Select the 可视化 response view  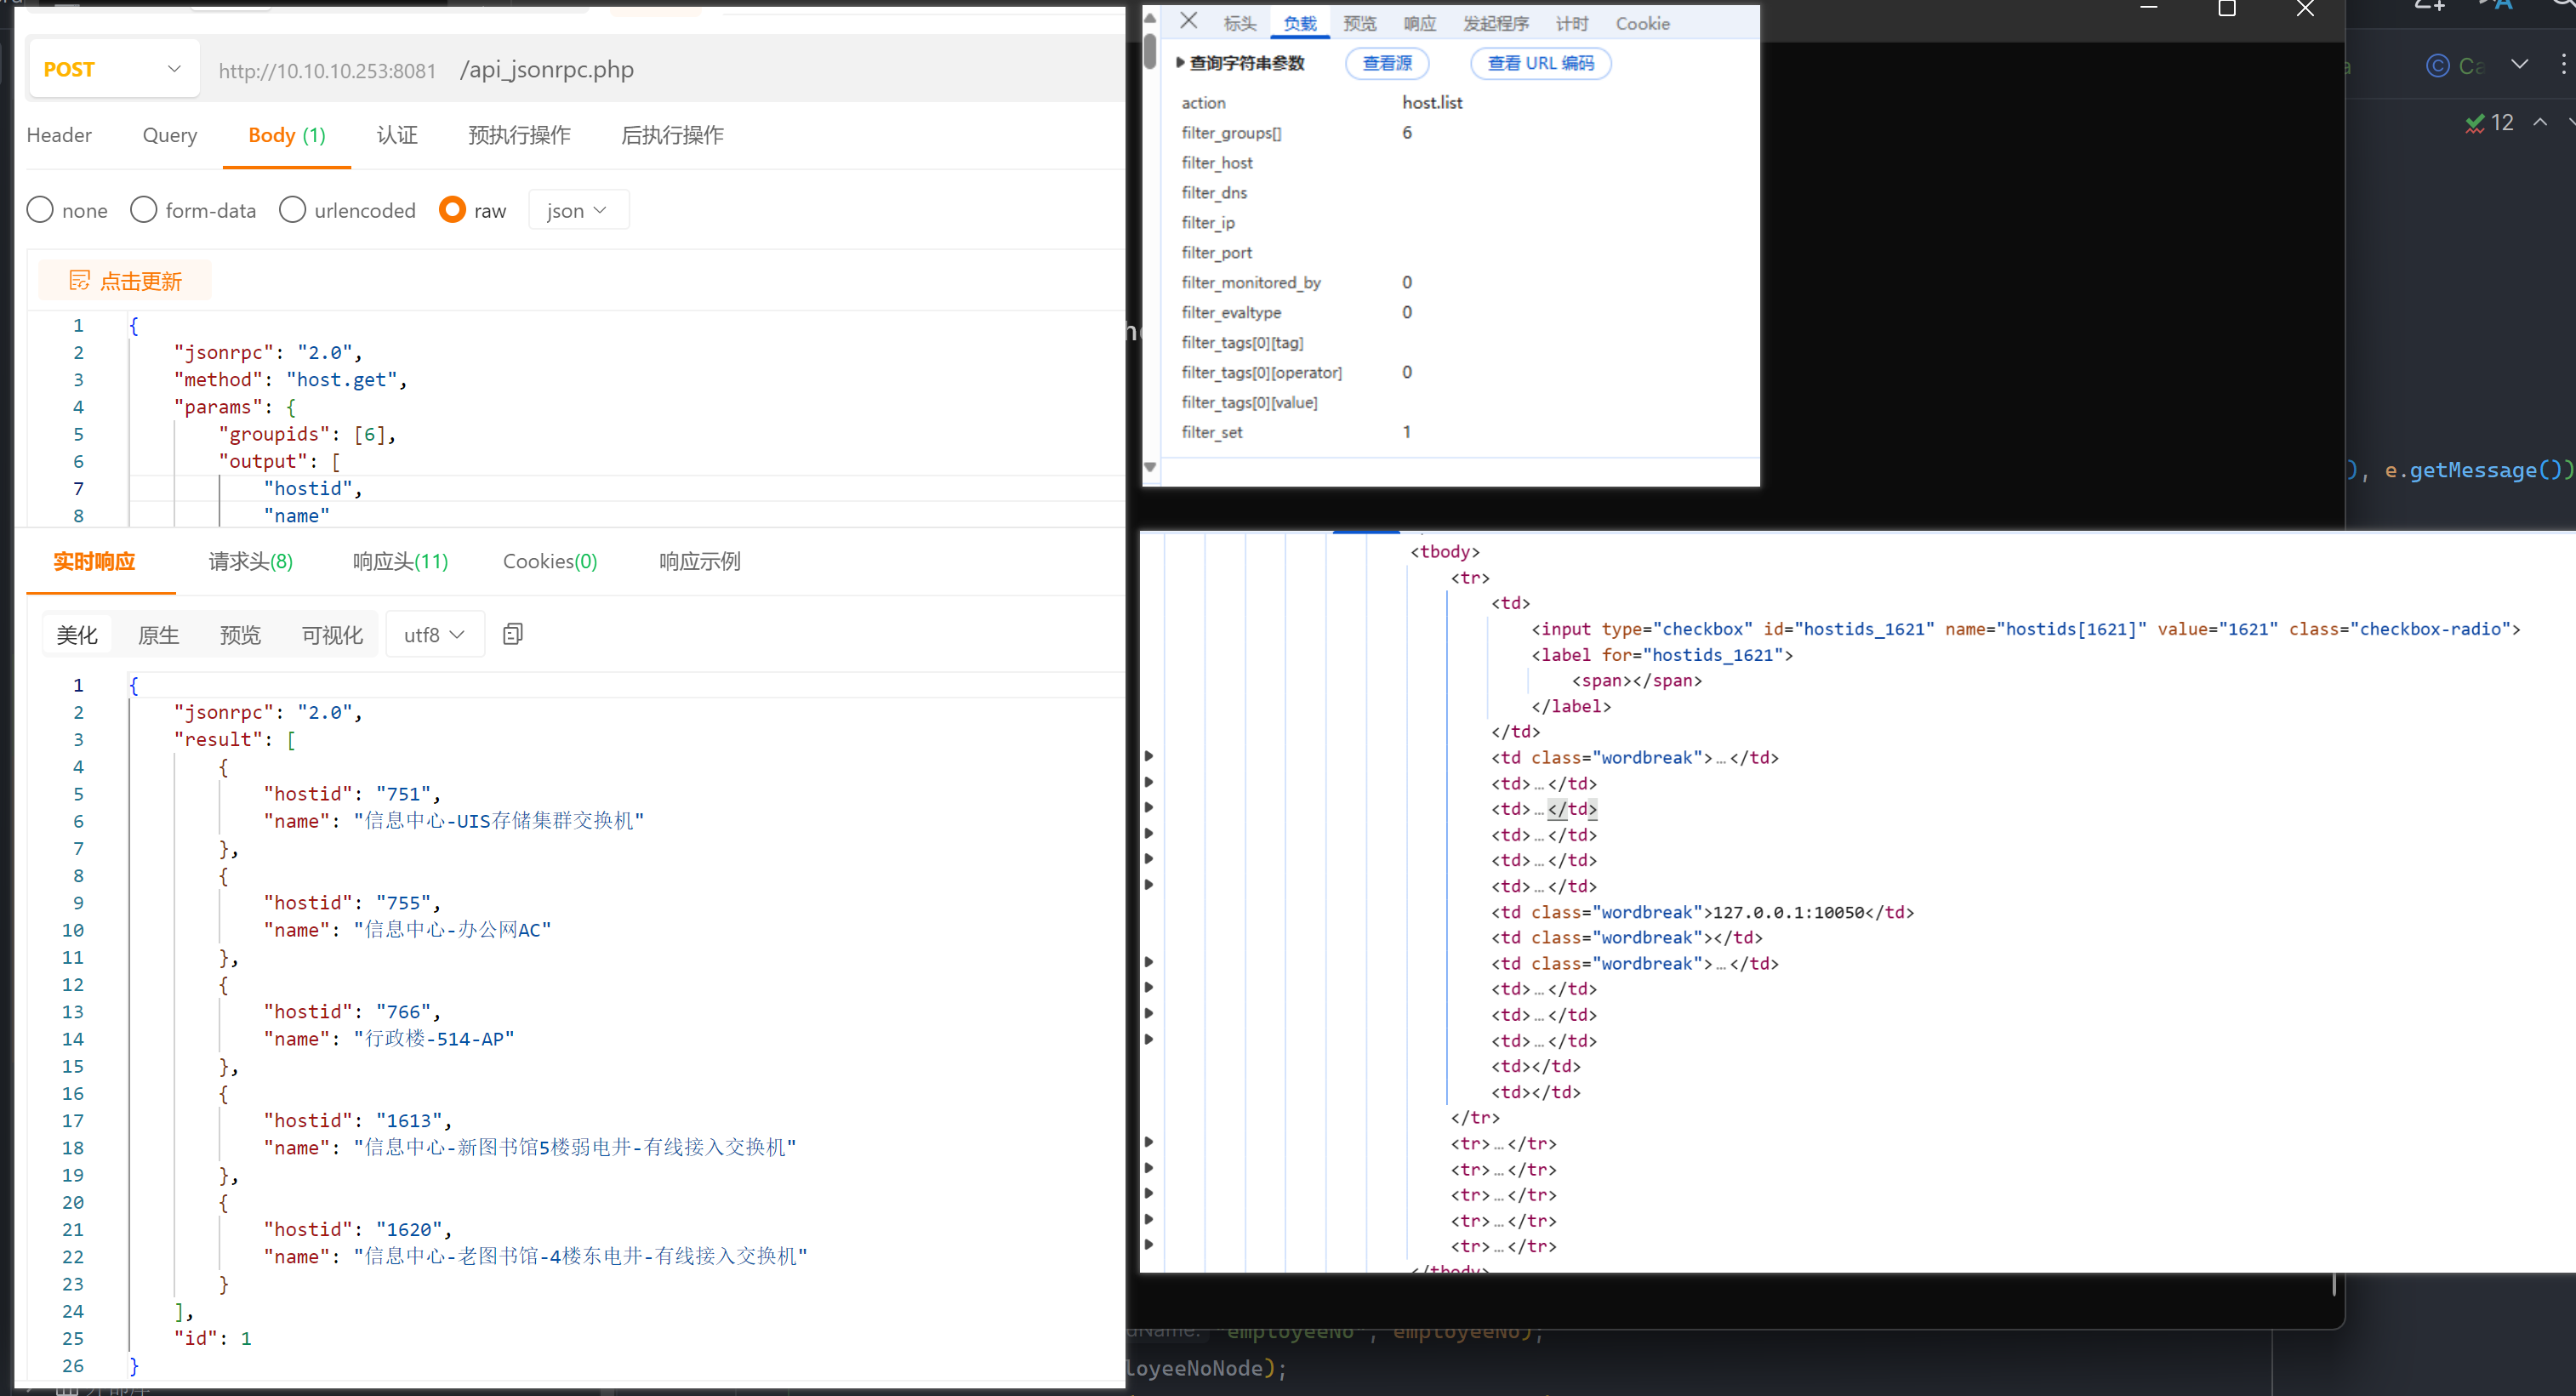point(333,635)
